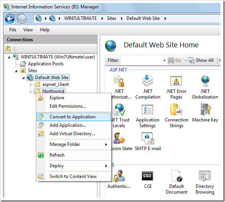Viewport: 225px width, 202px height.
Task: Open Manage Folder submenu
Action: (x=74, y=144)
